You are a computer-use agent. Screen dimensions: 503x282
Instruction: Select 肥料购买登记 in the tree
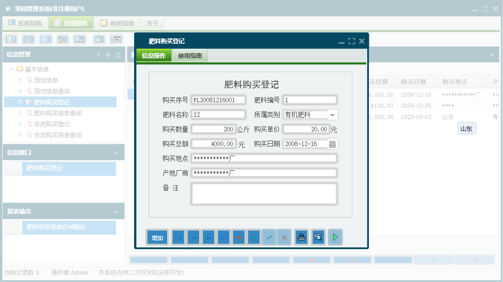point(52,102)
